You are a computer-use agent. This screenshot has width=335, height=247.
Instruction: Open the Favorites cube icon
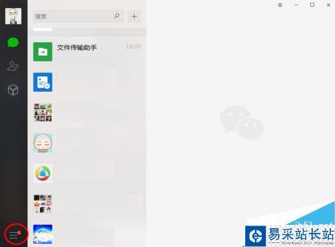coord(13,90)
